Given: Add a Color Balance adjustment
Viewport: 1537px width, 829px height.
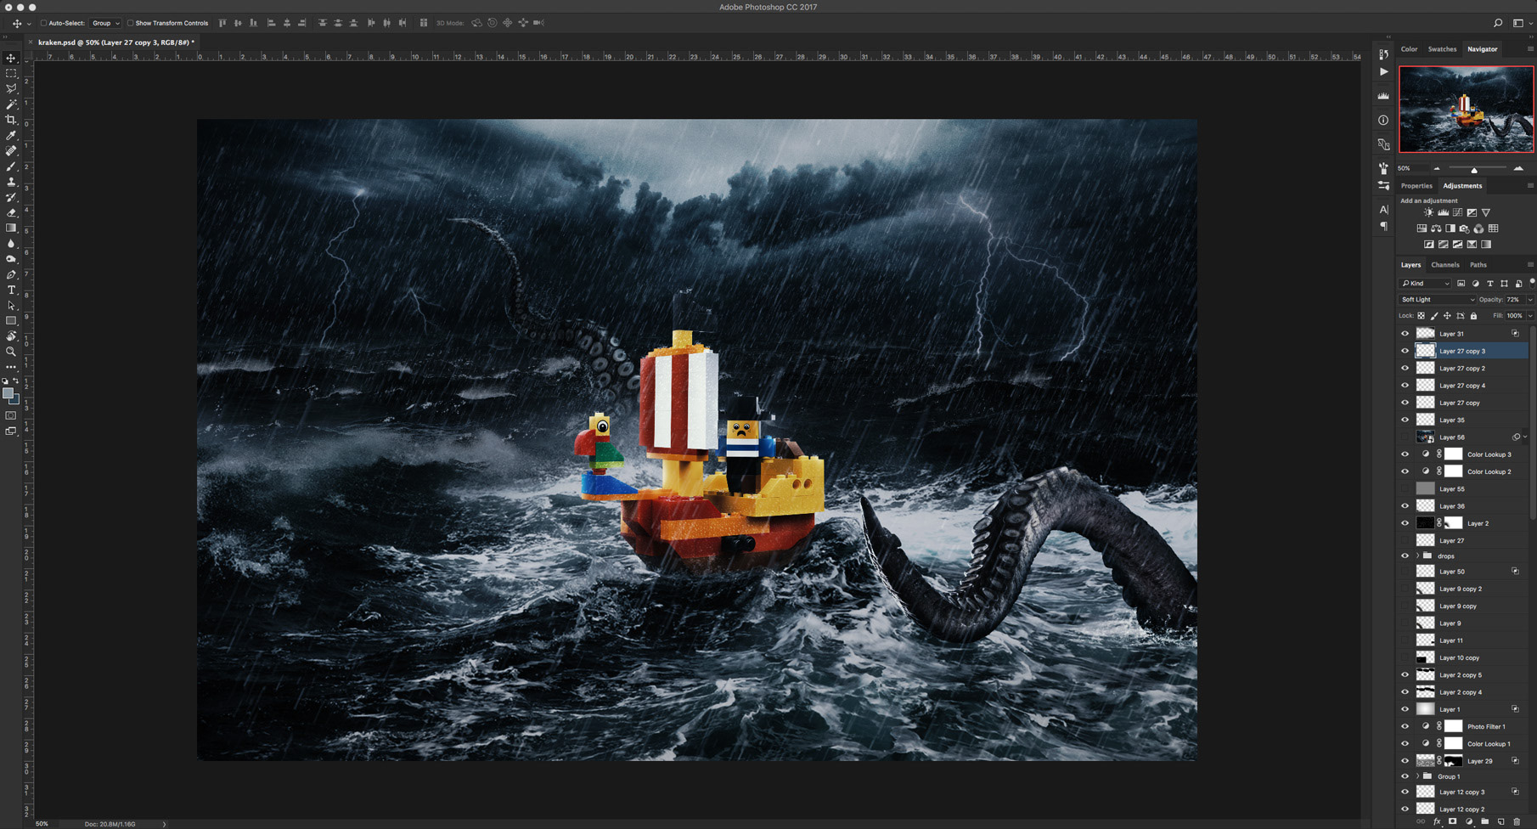Looking at the screenshot, I should (x=1436, y=228).
